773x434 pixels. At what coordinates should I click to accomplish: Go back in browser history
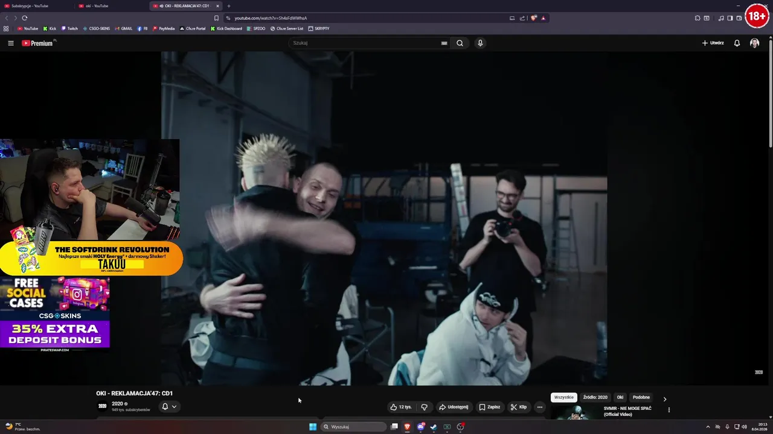tap(7, 18)
